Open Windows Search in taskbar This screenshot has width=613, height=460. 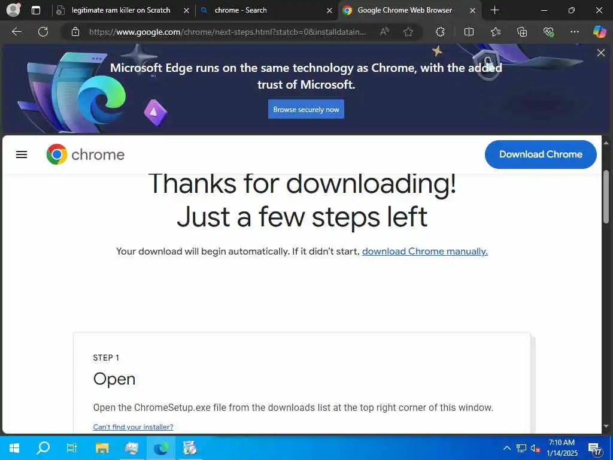tap(43, 448)
